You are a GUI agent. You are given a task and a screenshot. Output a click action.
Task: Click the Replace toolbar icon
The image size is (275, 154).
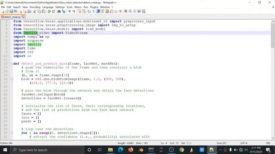[64, 12]
